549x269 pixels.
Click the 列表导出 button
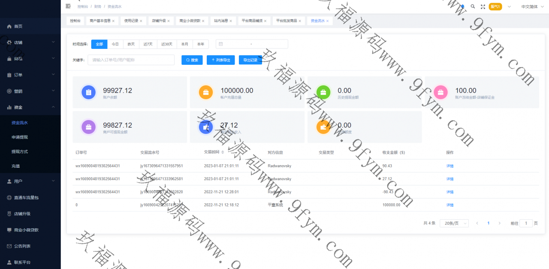point(221,60)
